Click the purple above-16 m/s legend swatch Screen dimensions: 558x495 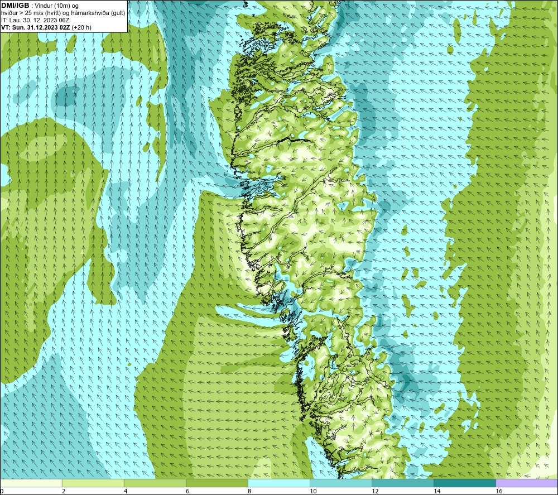(x=527, y=483)
